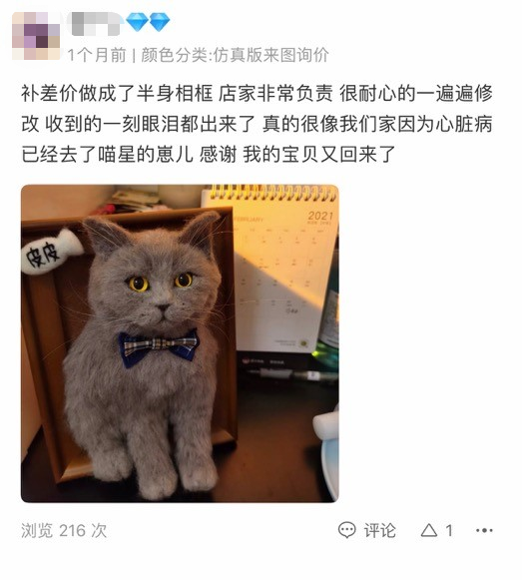
Task: Open the felt cat photo thumbnail
Action: [180, 343]
